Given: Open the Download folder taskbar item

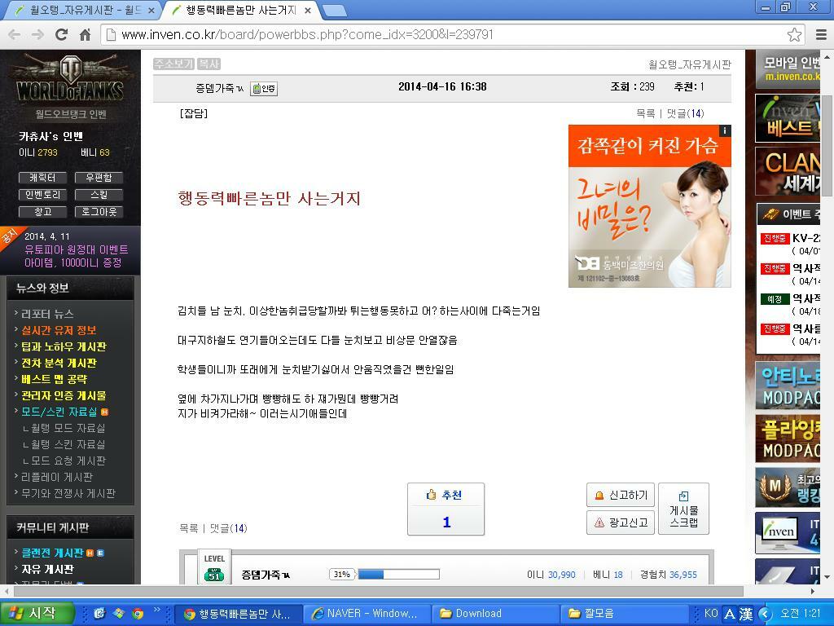Looking at the screenshot, I should pos(494,614).
